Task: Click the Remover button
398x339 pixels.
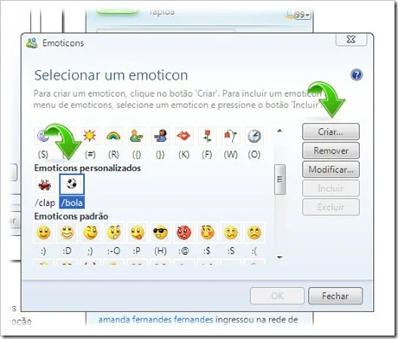Action: tap(331, 150)
